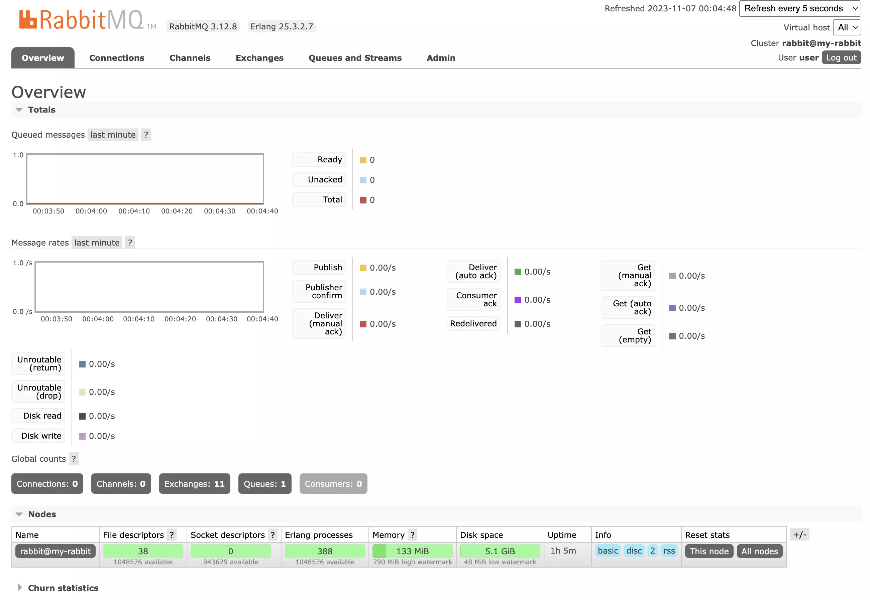Click the Disk write label
The image size is (870, 600).
coord(38,436)
